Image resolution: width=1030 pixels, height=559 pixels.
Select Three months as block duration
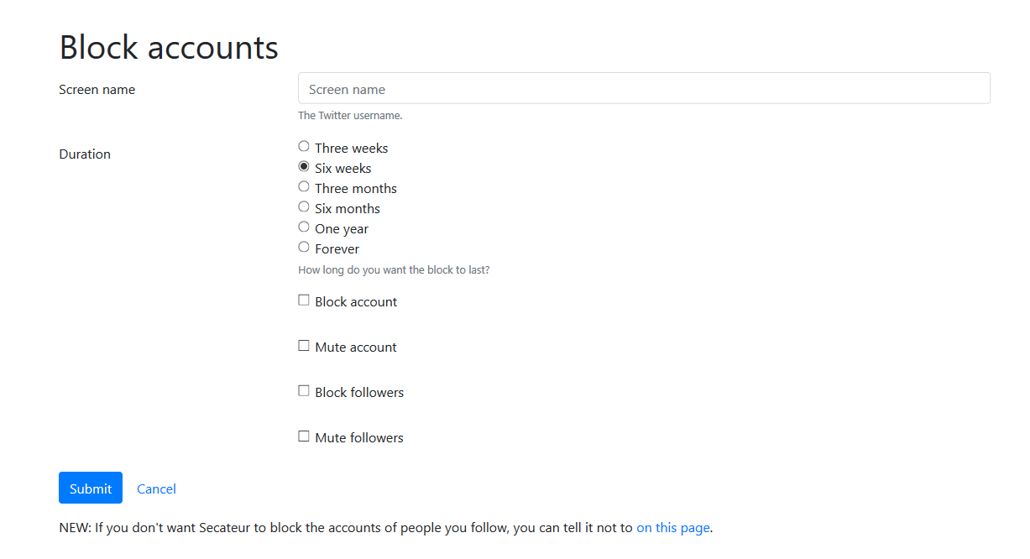[304, 187]
